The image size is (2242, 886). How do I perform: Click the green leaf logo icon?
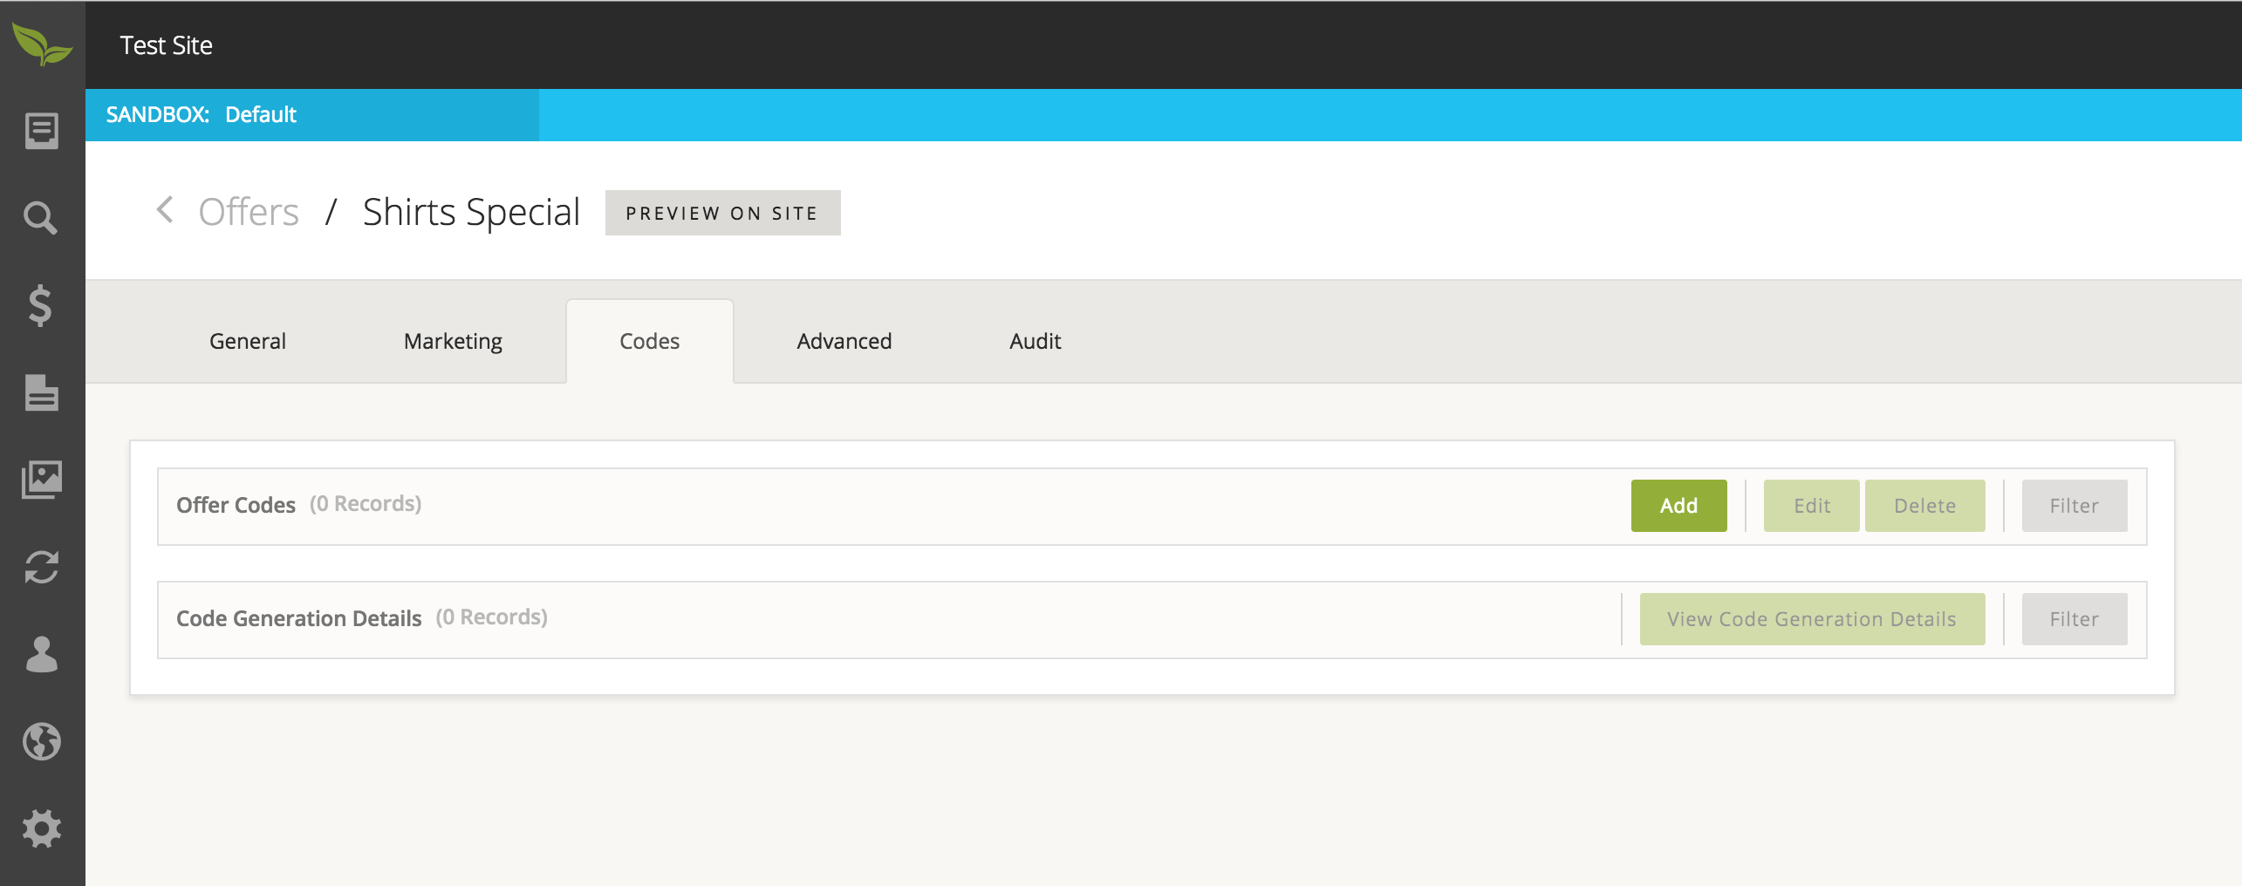(x=41, y=44)
